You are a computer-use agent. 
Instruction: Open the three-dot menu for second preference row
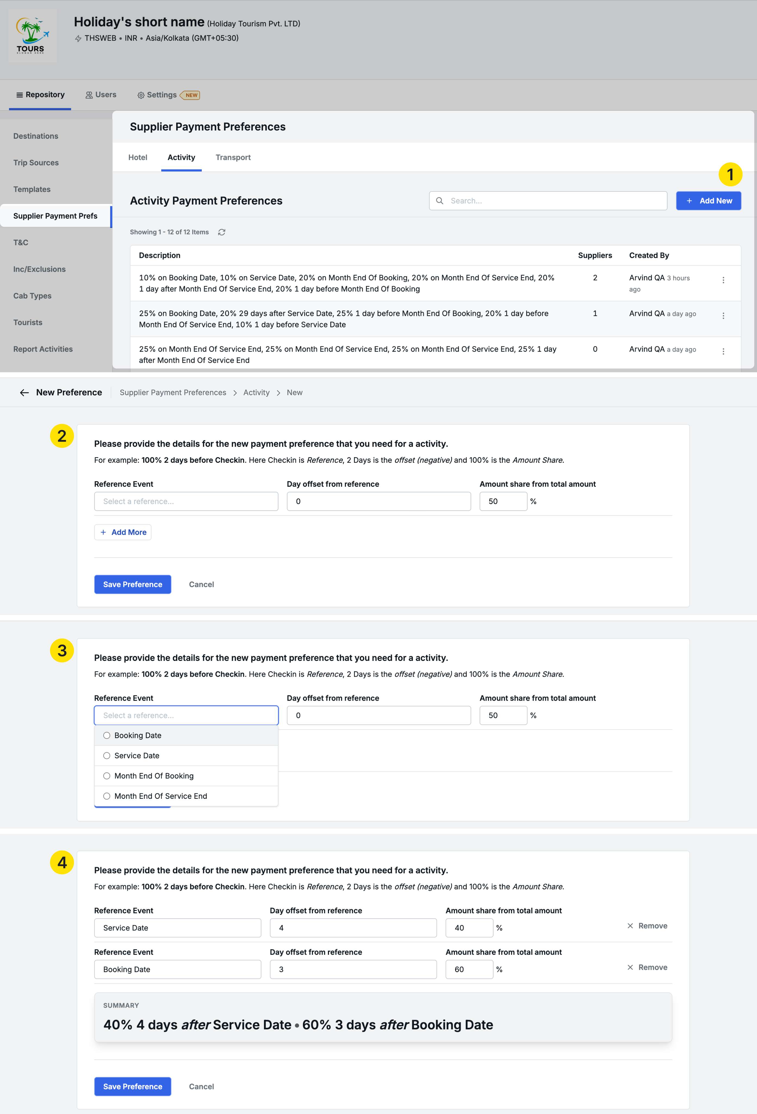[x=723, y=316]
